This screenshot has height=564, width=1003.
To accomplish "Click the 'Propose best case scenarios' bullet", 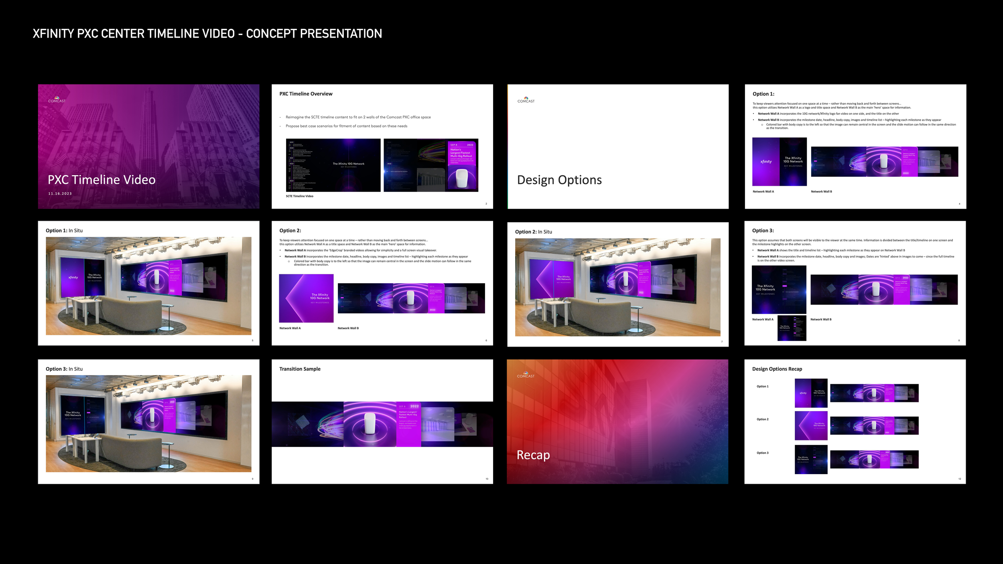I will click(346, 126).
